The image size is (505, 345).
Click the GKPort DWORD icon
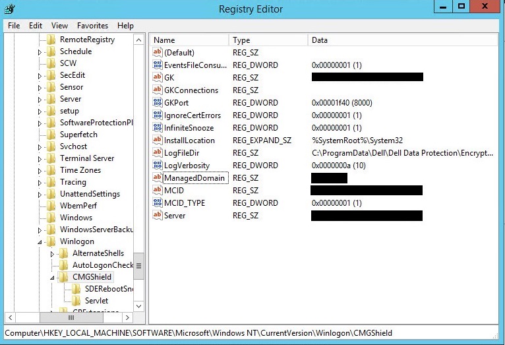(x=157, y=102)
